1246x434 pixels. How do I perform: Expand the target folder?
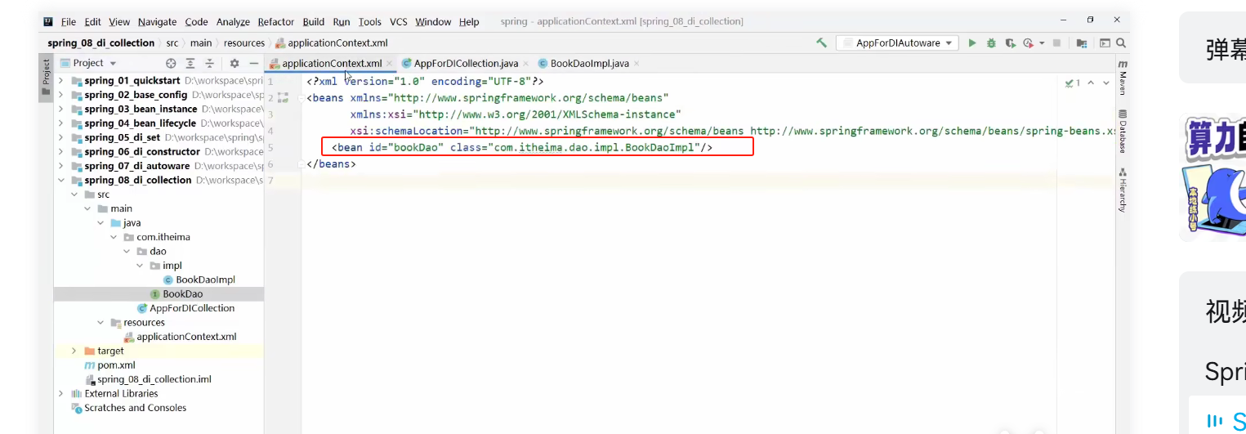pyautogui.click(x=74, y=351)
